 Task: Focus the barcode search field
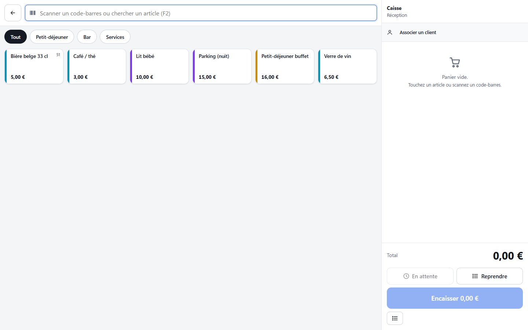point(201,13)
